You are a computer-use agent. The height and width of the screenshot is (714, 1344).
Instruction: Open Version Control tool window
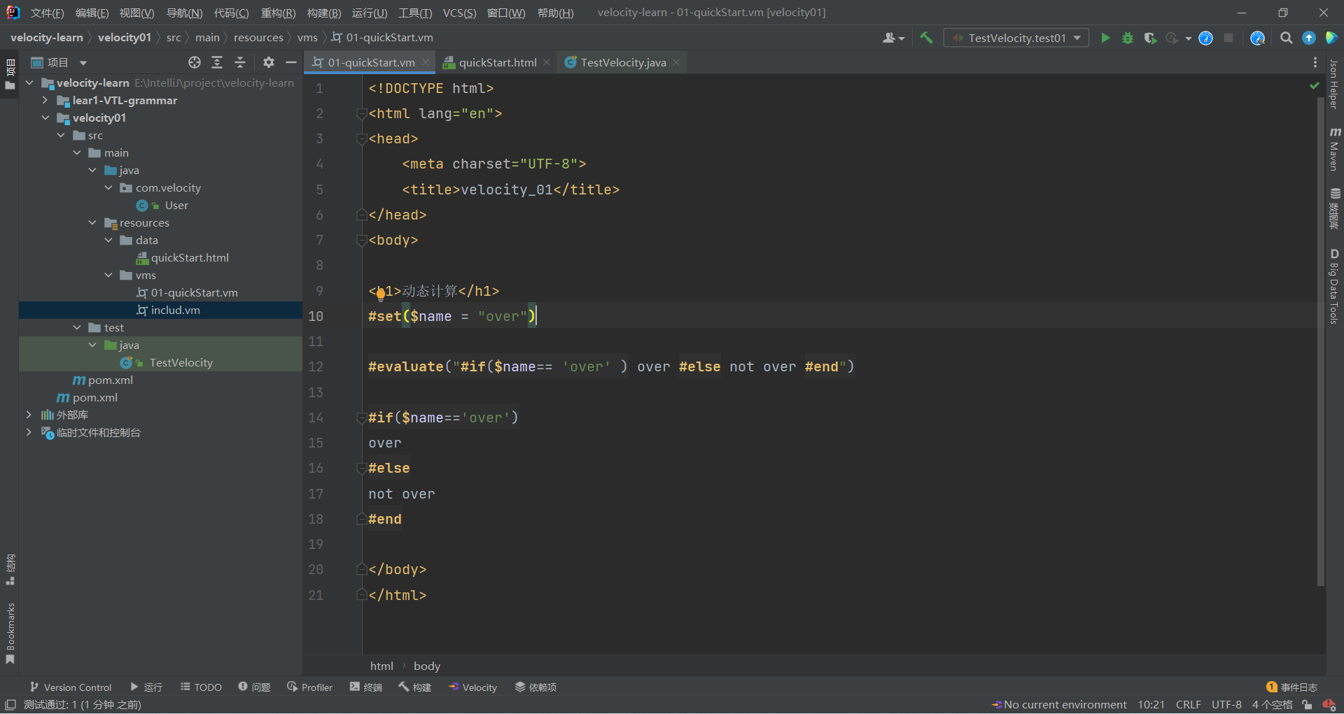pos(71,687)
